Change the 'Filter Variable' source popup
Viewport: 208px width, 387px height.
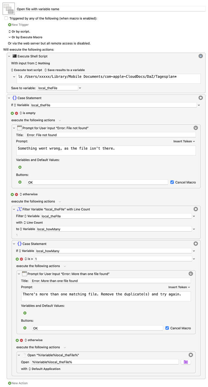pos(32,216)
